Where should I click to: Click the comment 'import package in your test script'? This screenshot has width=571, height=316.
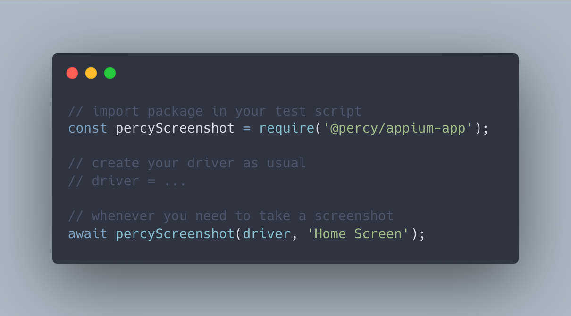pyautogui.click(x=227, y=111)
